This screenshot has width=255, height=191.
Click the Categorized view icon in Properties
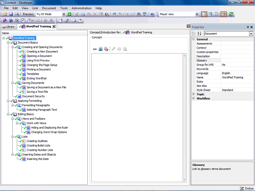pos(194,33)
